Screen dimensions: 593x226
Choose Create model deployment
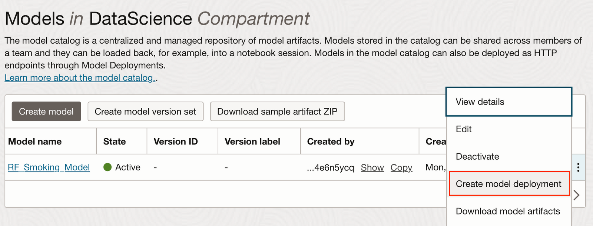[x=509, y=184]
